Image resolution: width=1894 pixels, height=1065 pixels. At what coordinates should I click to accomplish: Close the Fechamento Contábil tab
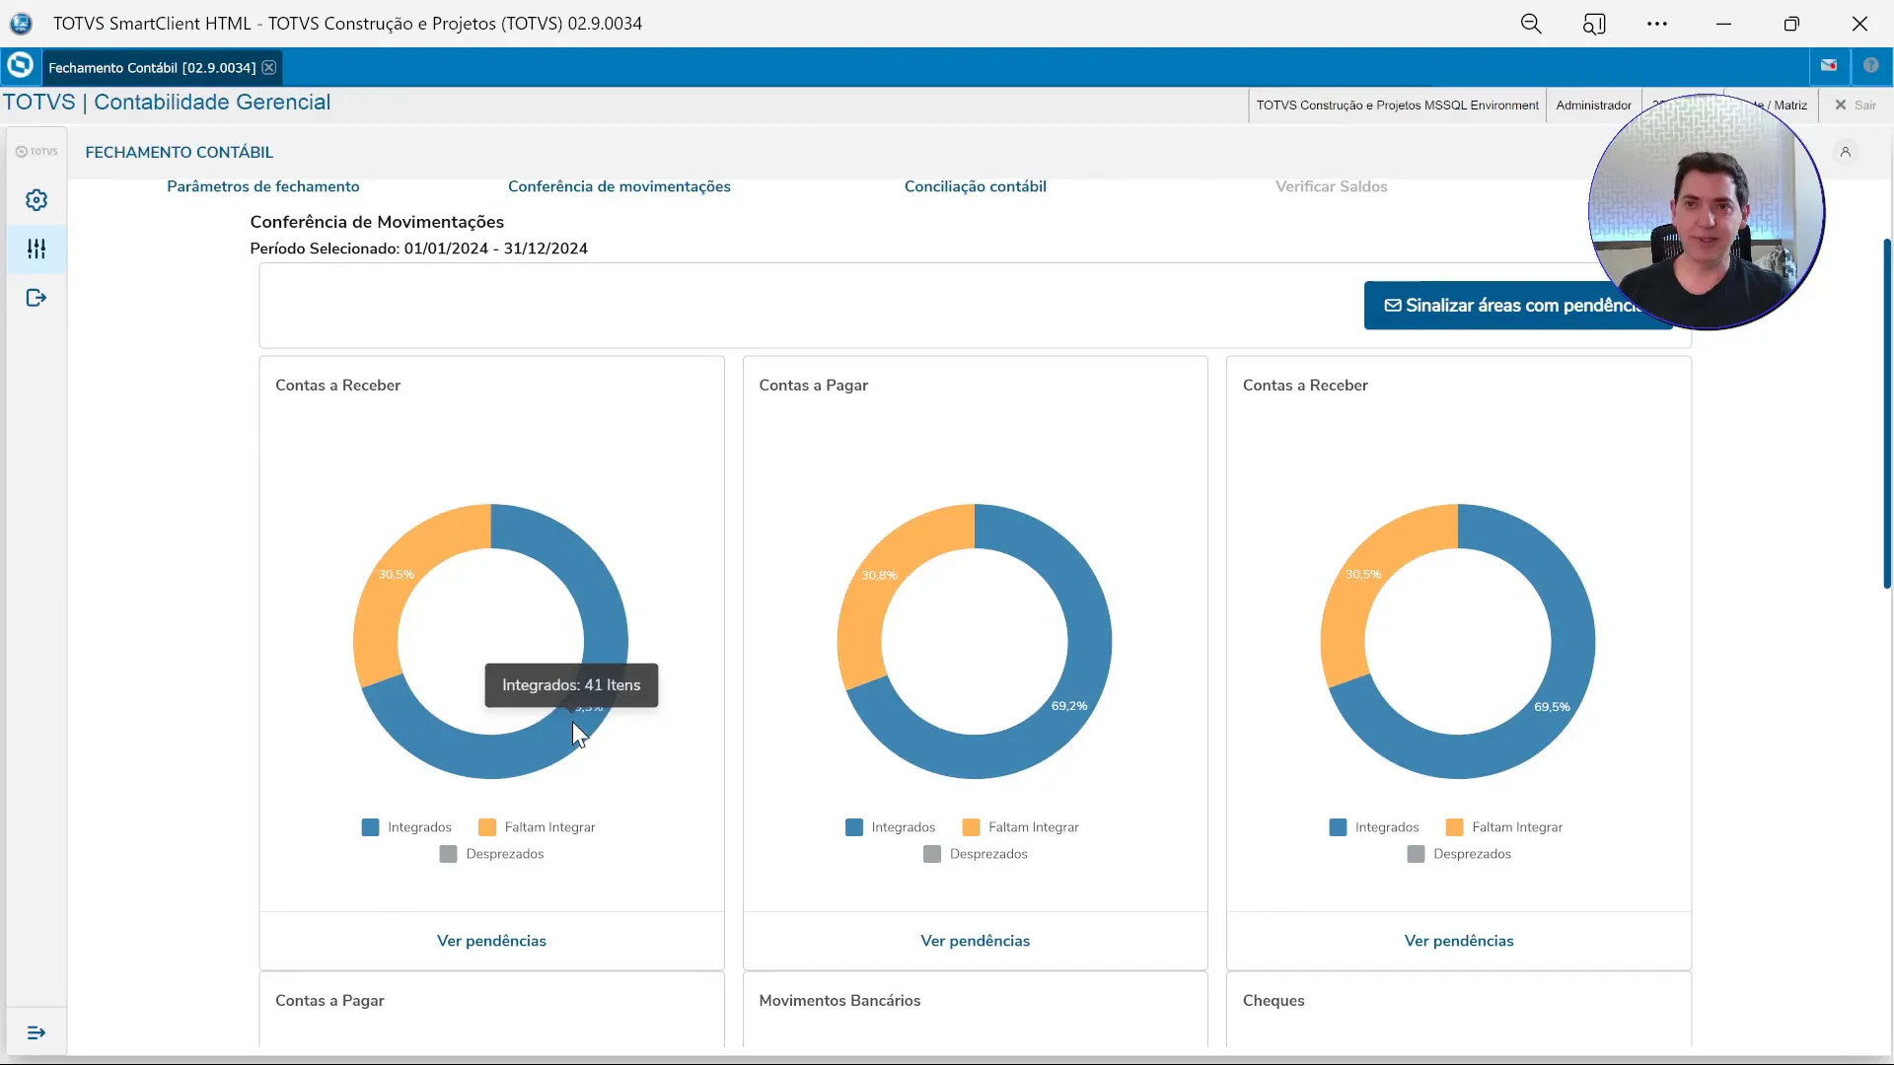[x=268, y=67]
